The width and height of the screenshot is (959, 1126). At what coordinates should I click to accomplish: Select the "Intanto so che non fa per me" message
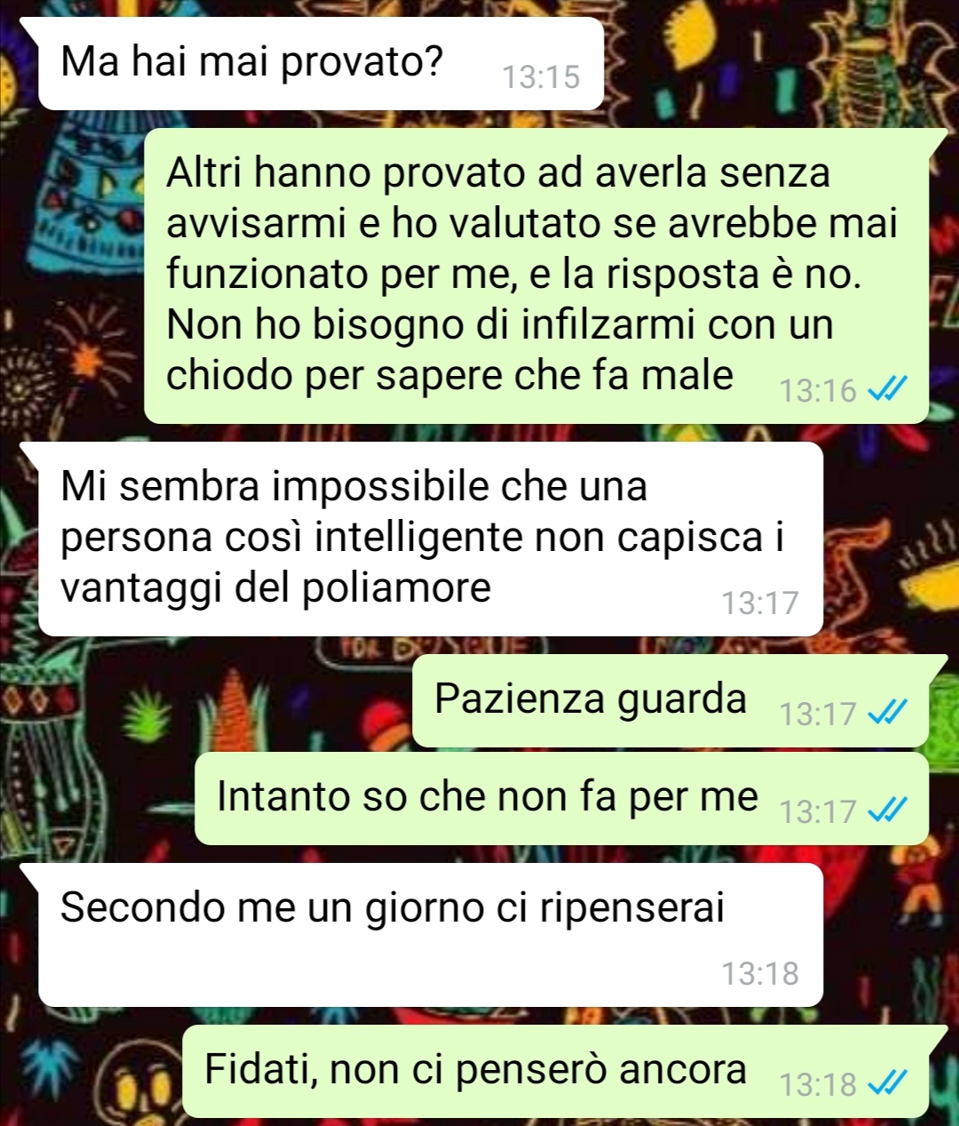pos(561,798)
